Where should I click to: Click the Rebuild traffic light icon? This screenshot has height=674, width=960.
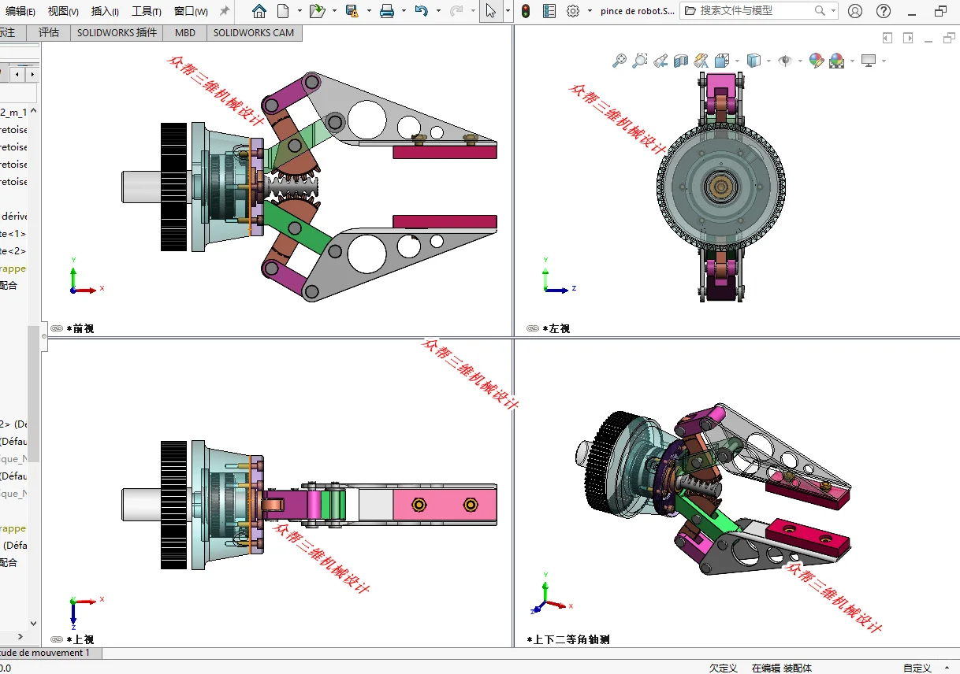(x=526, y=11)
